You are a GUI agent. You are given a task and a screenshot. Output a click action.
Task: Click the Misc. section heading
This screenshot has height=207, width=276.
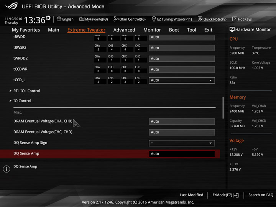click(18, 112)
